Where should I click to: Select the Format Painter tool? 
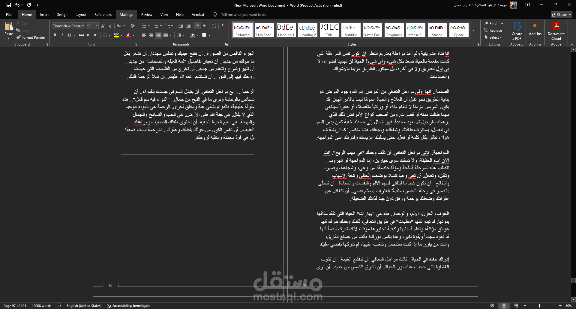click(x=31, y=37)
